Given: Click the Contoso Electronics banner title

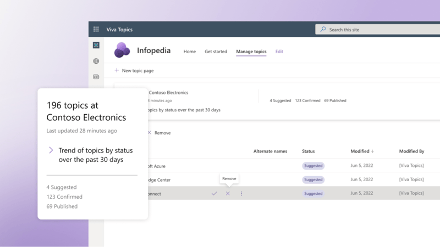Looking at the screenshot, I should (x=168, y=92).
